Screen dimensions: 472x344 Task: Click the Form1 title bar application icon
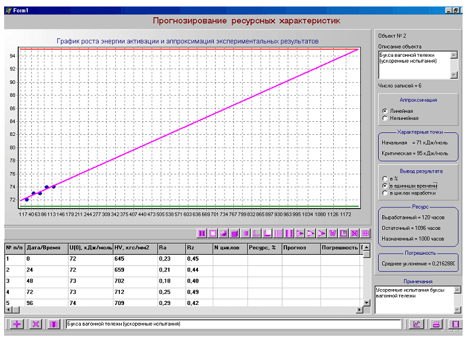pos(8,10)
